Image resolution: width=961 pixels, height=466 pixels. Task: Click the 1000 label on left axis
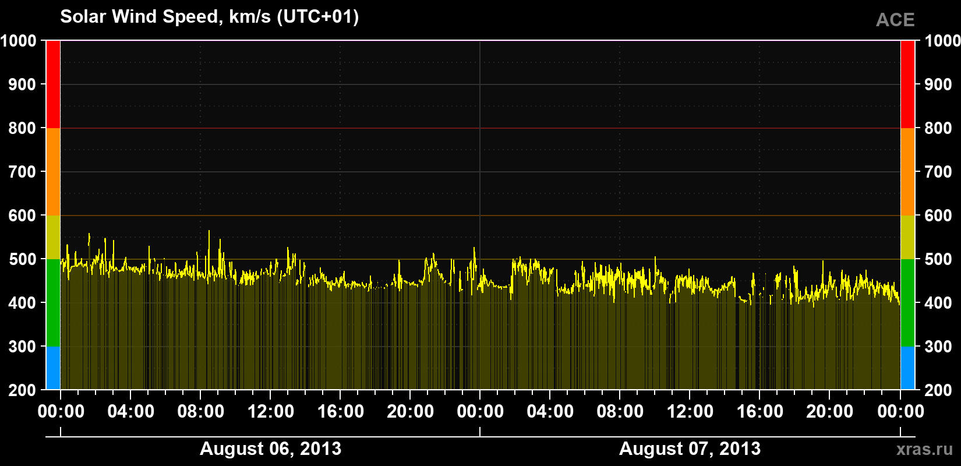(19, 41)
